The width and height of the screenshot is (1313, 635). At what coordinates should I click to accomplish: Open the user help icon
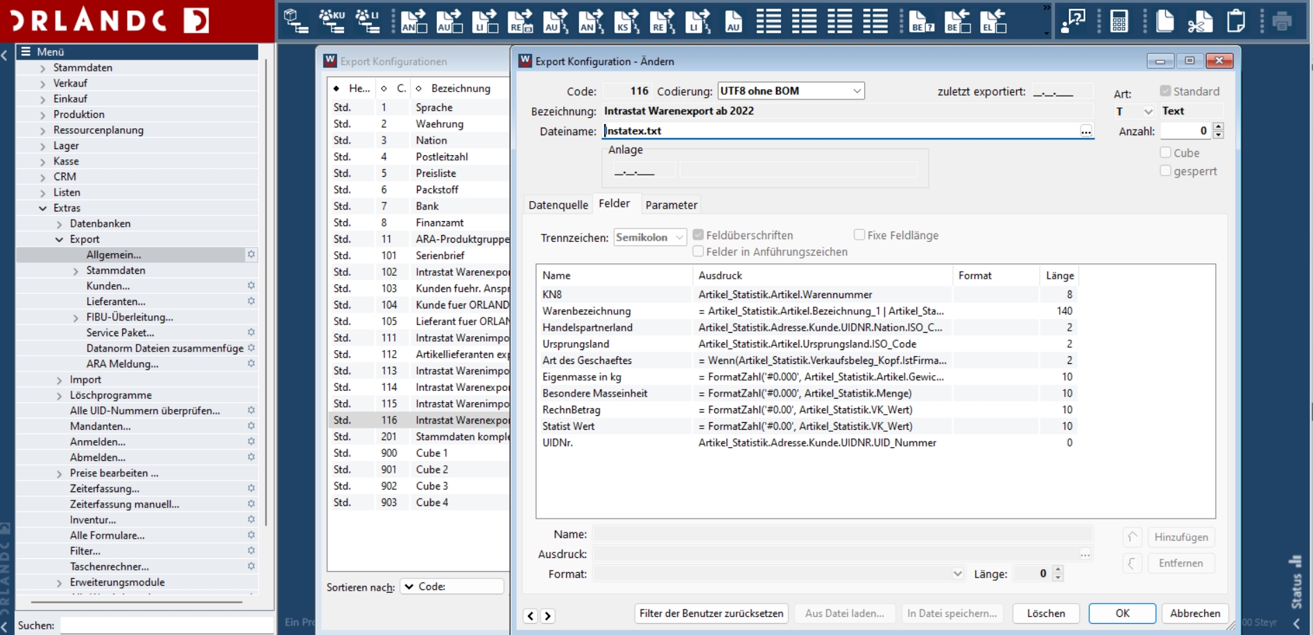click(x=1074, y=21)
